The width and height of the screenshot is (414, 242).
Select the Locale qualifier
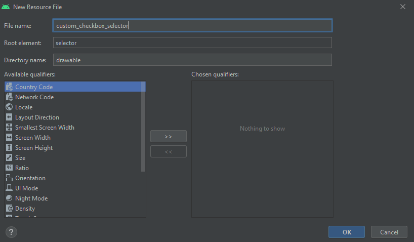click(73, 107)
